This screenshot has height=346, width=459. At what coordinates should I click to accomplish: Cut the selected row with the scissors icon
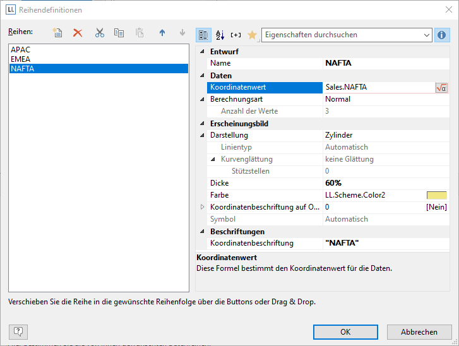[99, 33]
